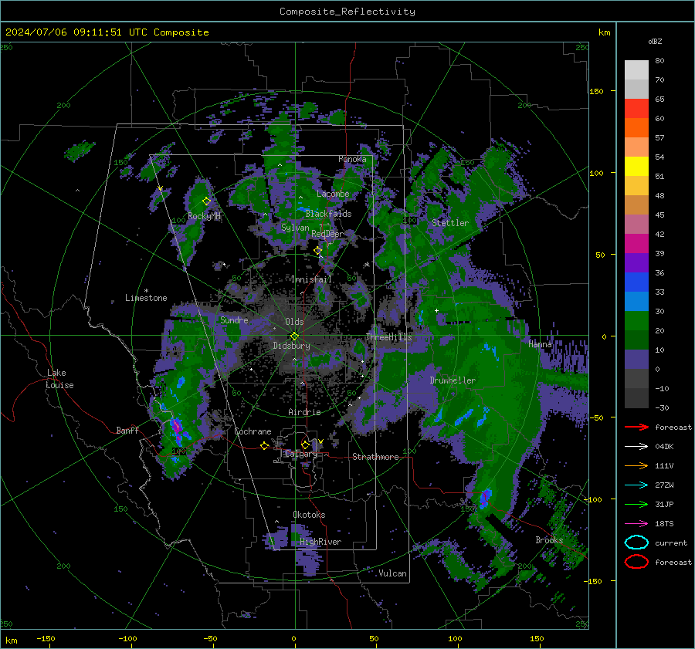The height and width of the screenshot is (649, 695).
Task: Click the dBZ scale heading
Action: (x=655, y=42)
